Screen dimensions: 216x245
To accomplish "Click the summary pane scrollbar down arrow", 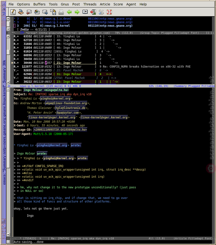I will 8,82.
